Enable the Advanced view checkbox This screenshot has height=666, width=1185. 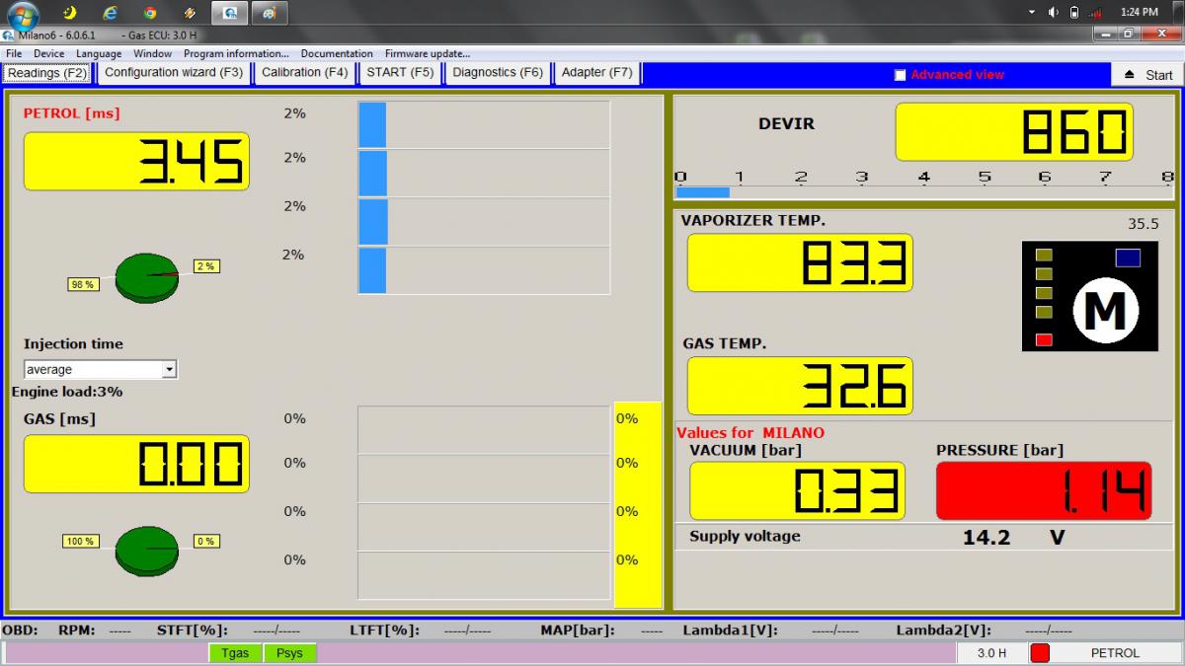900,75
